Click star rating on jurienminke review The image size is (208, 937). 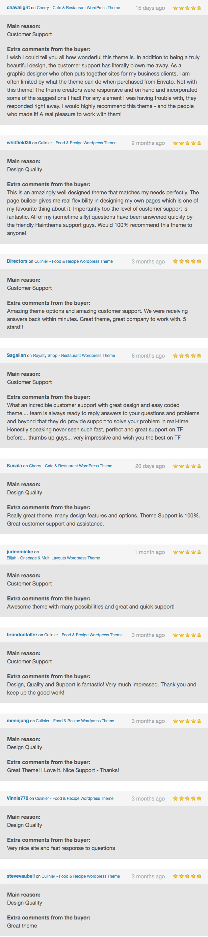pos(187,552)
